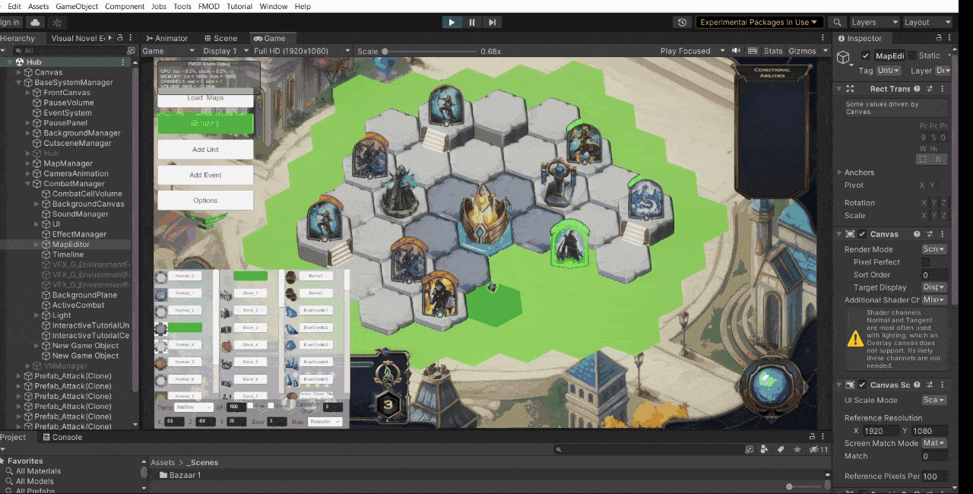Click the Project search by label icon

tap(780, 449)
